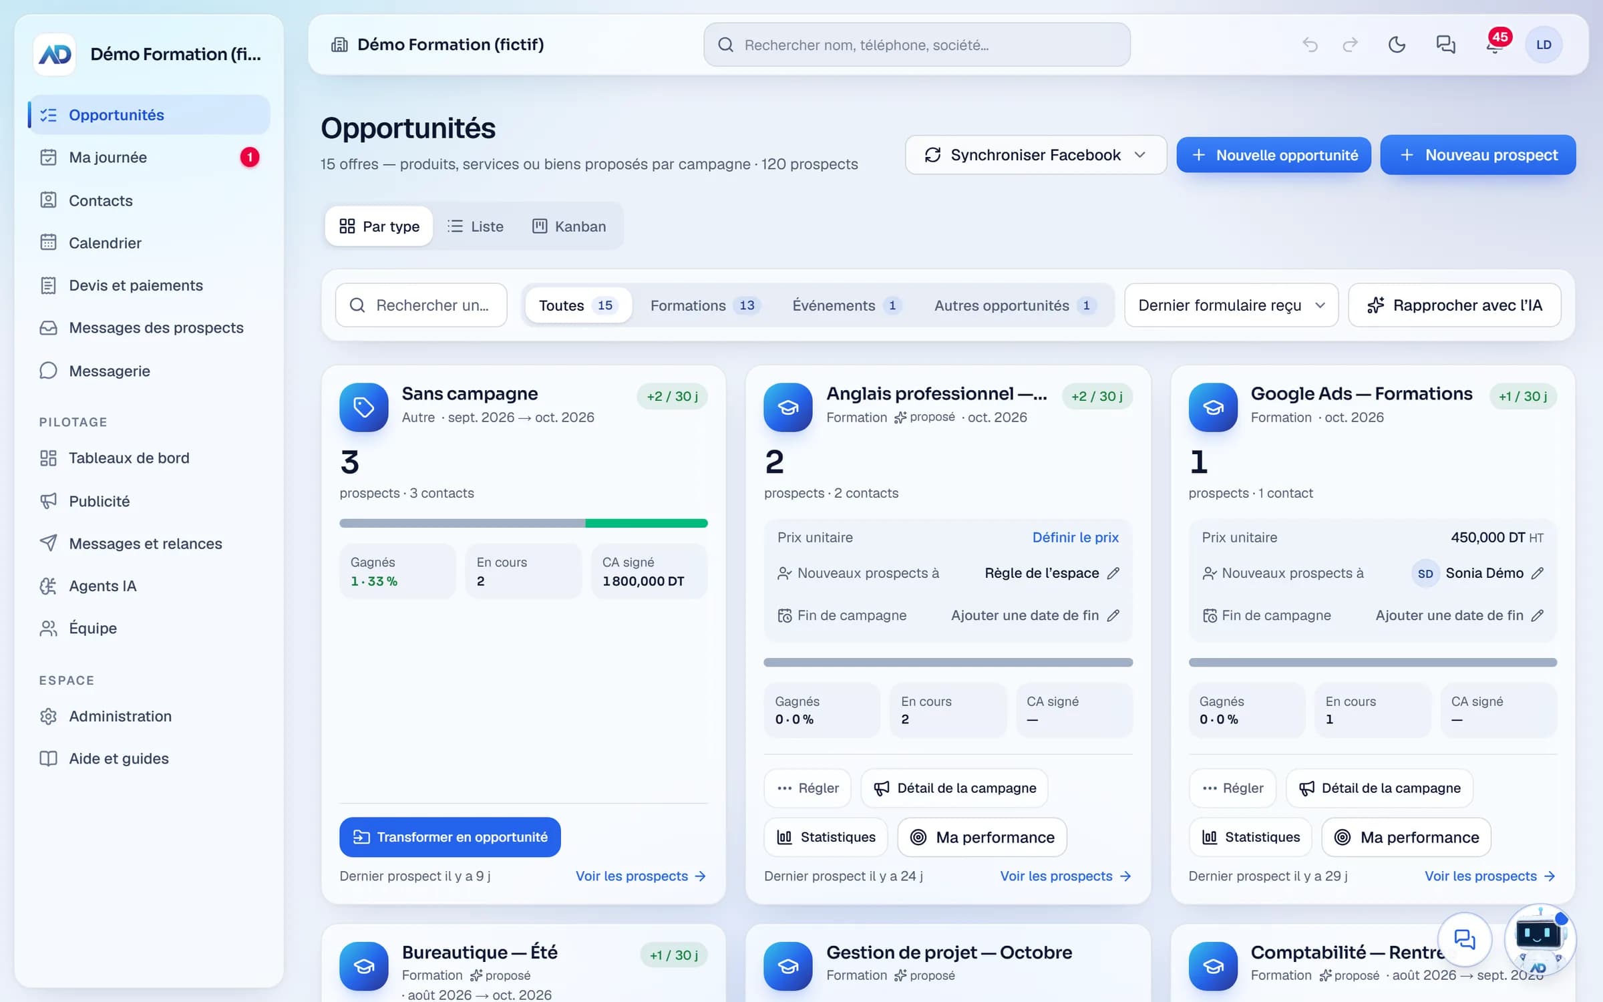Click Nouveau prospect button

tap(1478, 155)
